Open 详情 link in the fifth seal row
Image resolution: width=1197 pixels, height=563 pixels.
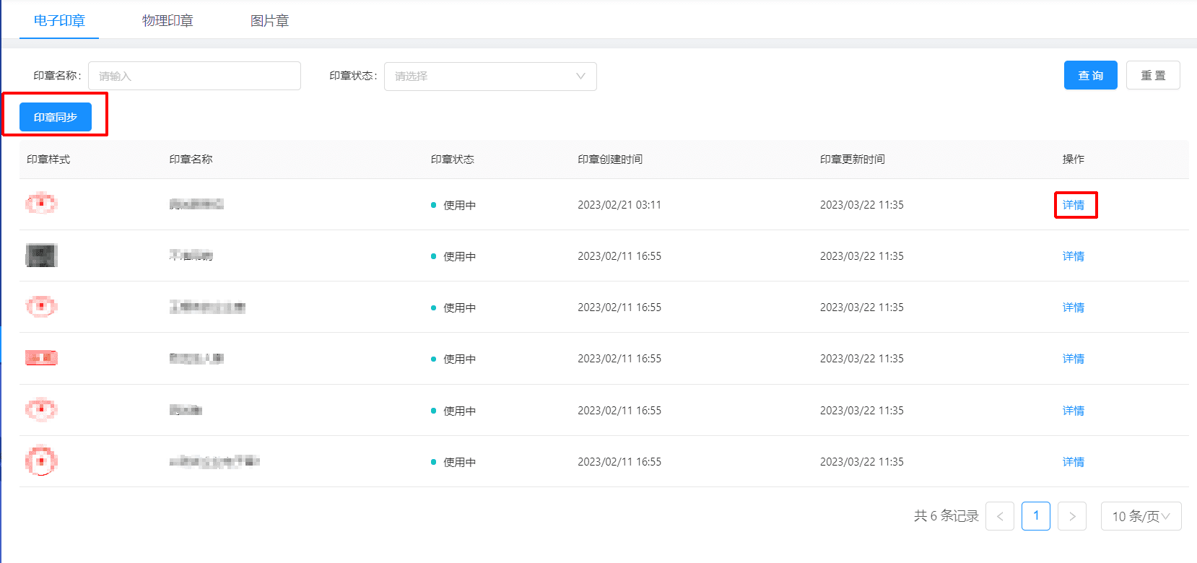coord(1074,411)
